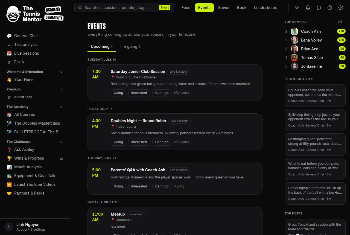The image size is (350, 235).
Task: Mark Going for Parents' Q&A with Coach Ash
Action: [x=118, y=186]
